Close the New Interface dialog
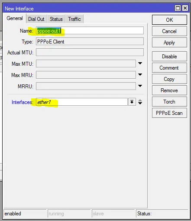Viewport: 191px width, 221px height. click(x=185, y=8)
